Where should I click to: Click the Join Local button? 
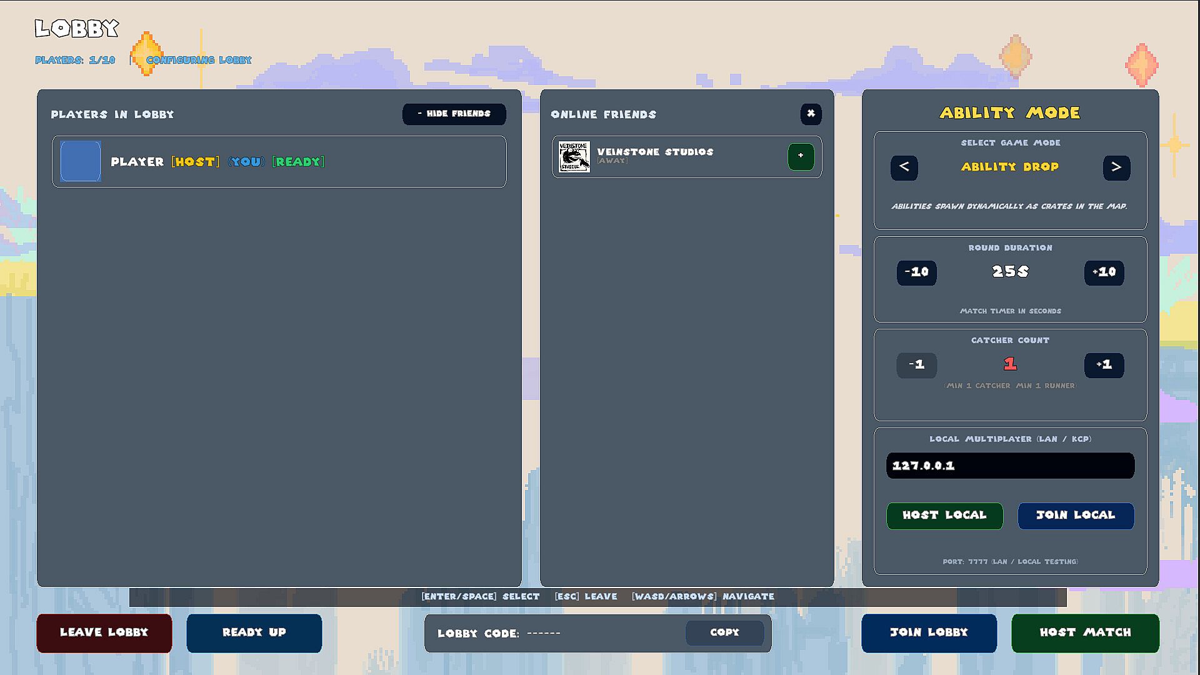click(x=1076, y=516)
